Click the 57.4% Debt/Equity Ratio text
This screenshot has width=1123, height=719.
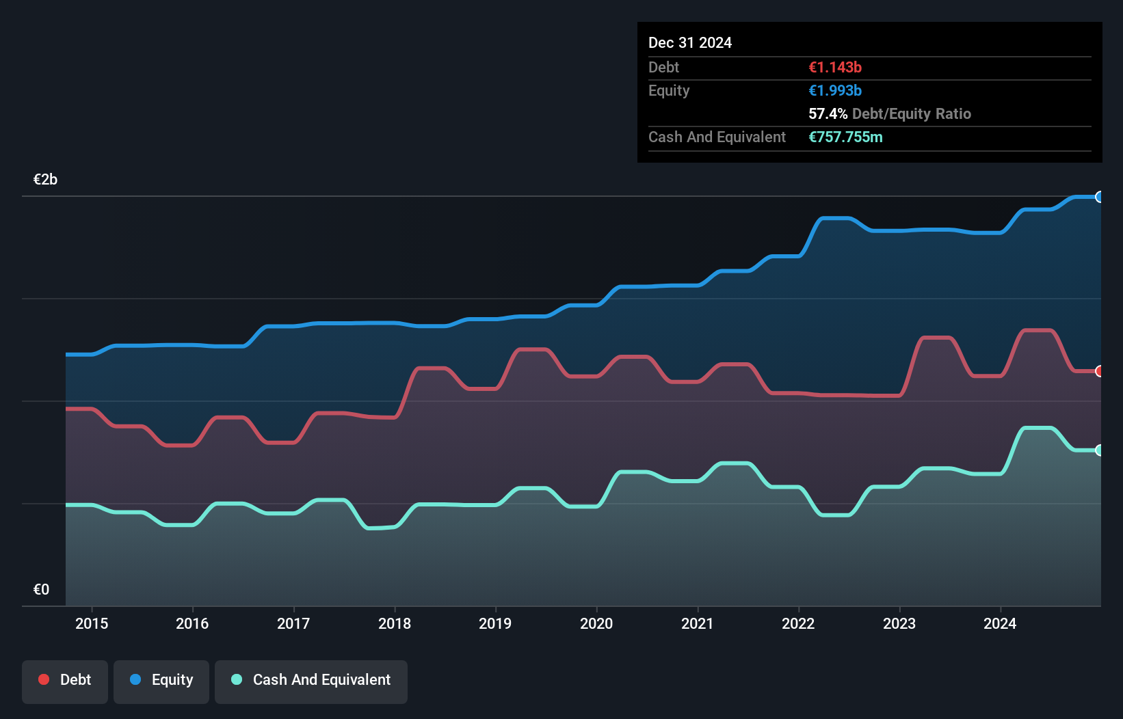coord(890,113)
